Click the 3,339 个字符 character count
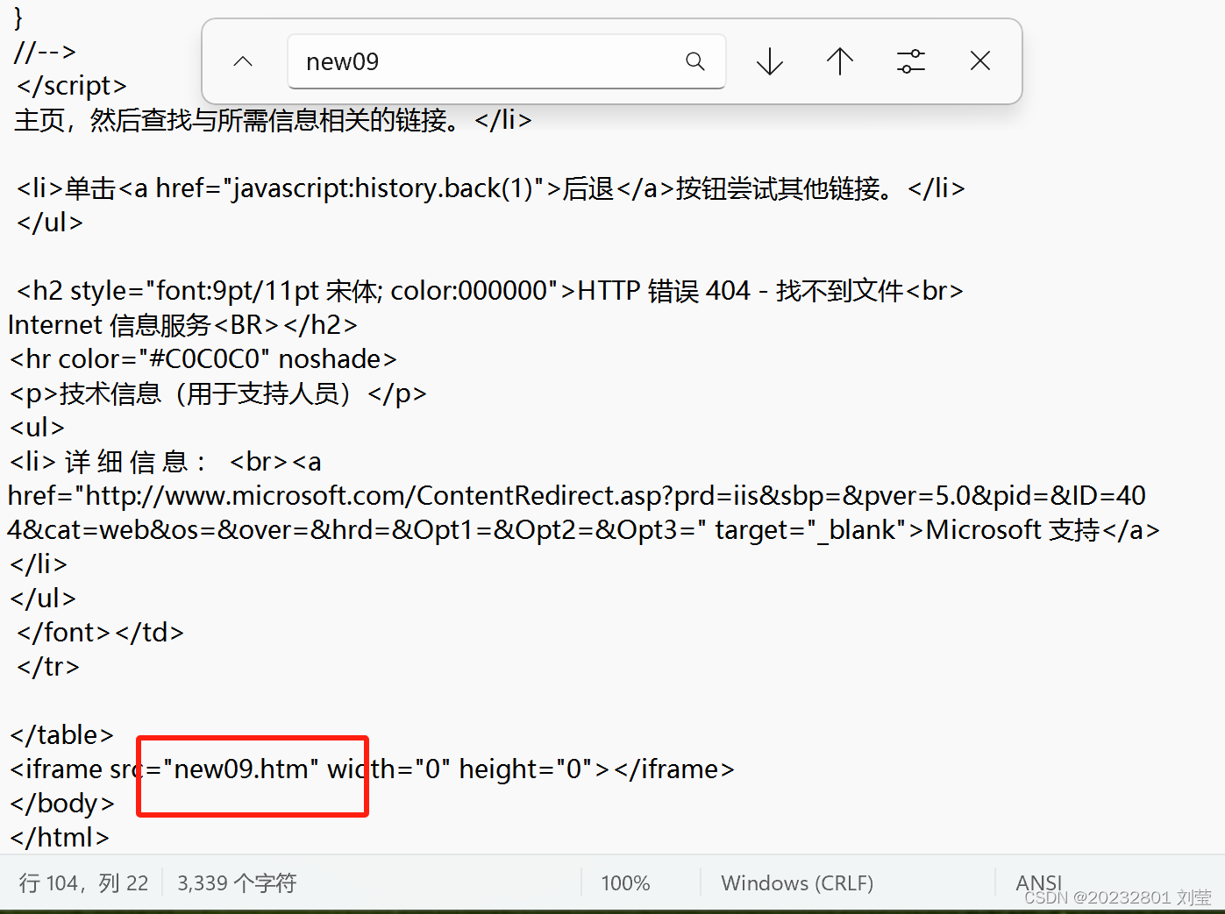1225x914 pixels. pyautogui.click(x=237, y=882)
